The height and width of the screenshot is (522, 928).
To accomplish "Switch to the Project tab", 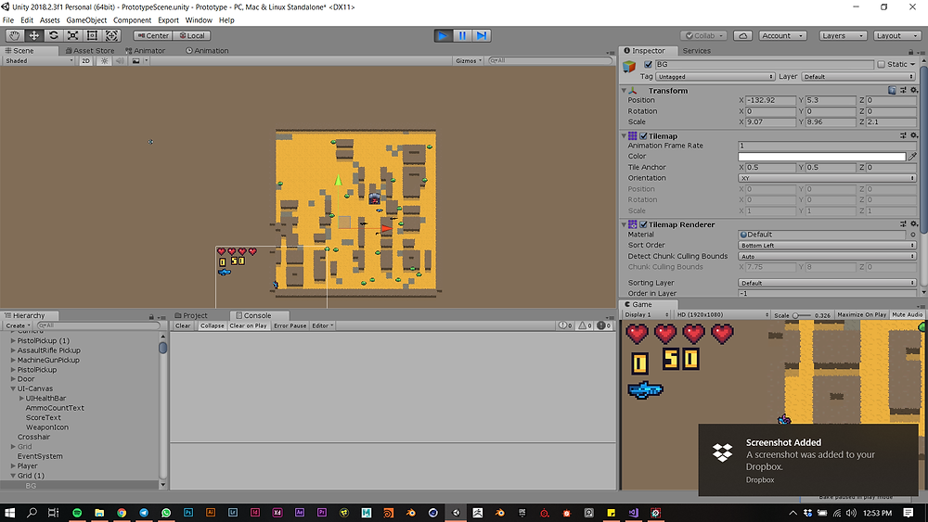I will pyautogui.click(x=190, y=315).
